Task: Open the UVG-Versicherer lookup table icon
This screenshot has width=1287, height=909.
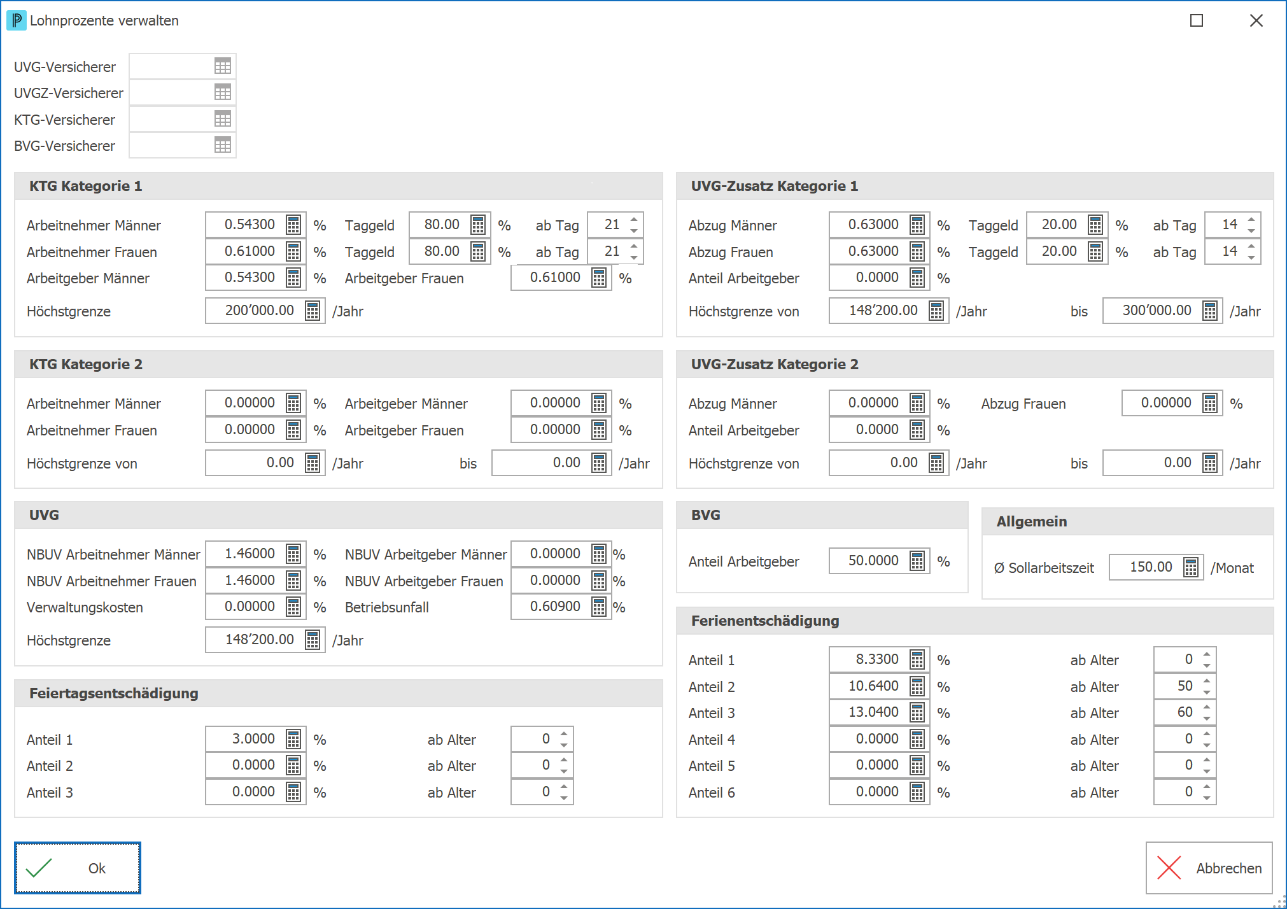Action: [x=223, y=66]
